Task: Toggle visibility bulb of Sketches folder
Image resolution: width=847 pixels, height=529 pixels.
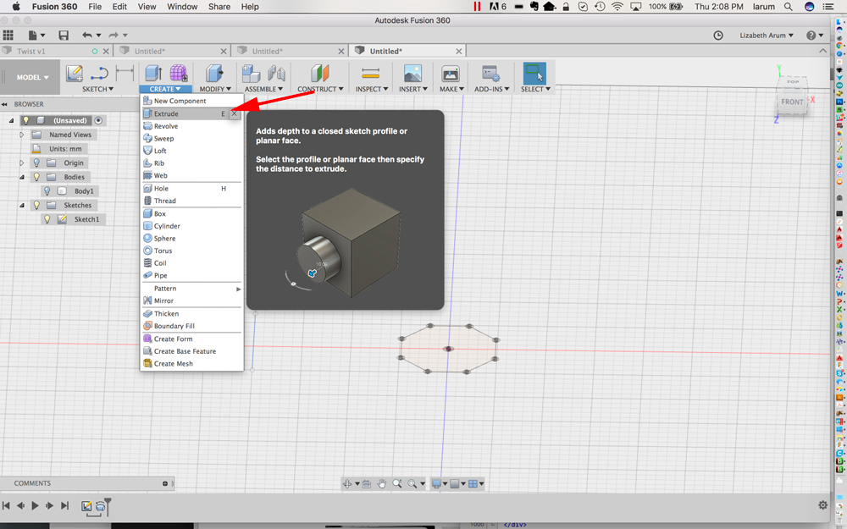Action: click(36, 205)
